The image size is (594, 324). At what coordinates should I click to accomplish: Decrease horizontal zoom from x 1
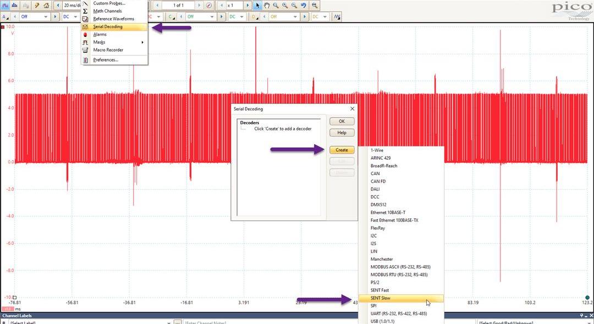point(221,6)
